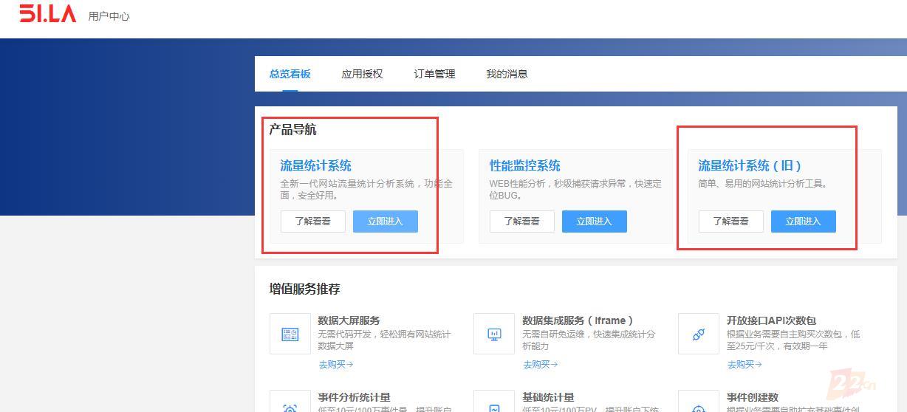907x412 pixels.
Task: Open the 性能监控系统 title link
Action: [x=525, y=165]
